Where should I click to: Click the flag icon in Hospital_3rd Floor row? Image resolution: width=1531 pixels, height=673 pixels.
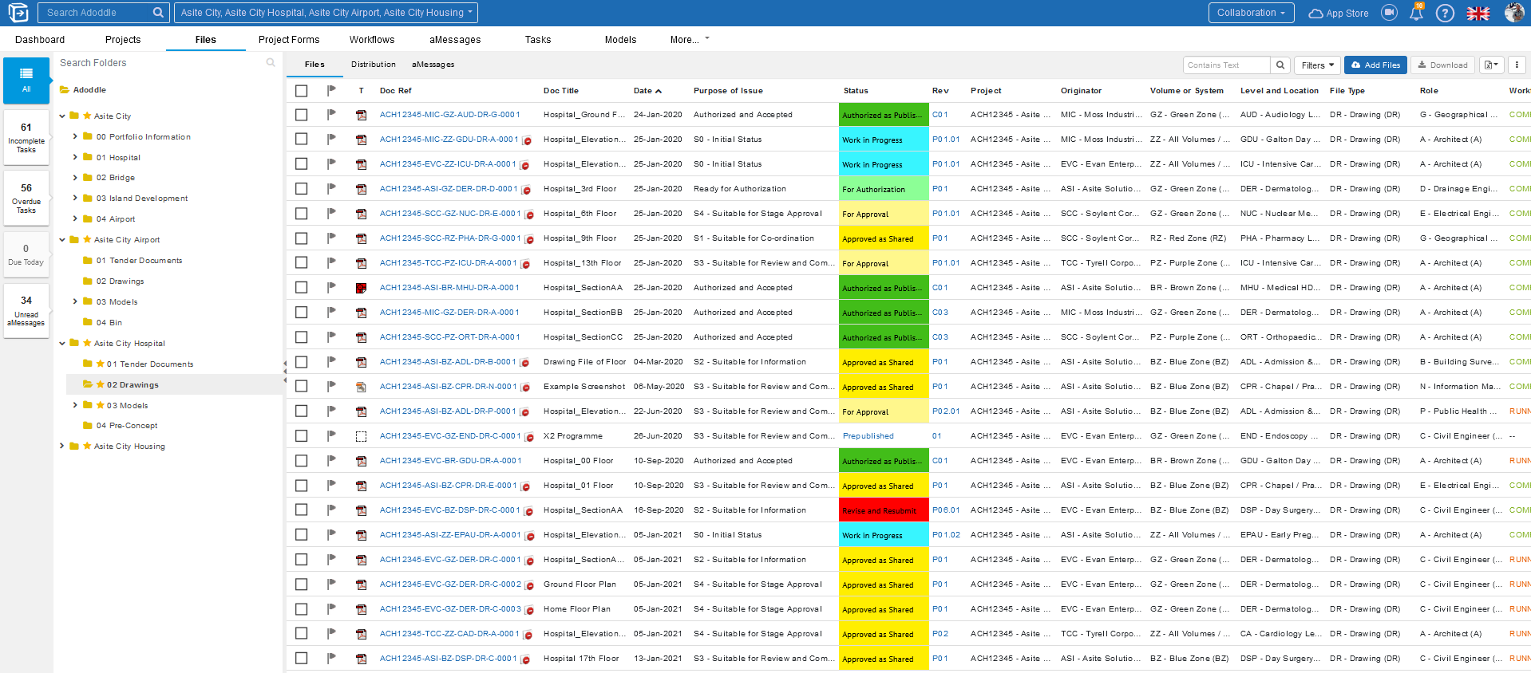point(331,189)
